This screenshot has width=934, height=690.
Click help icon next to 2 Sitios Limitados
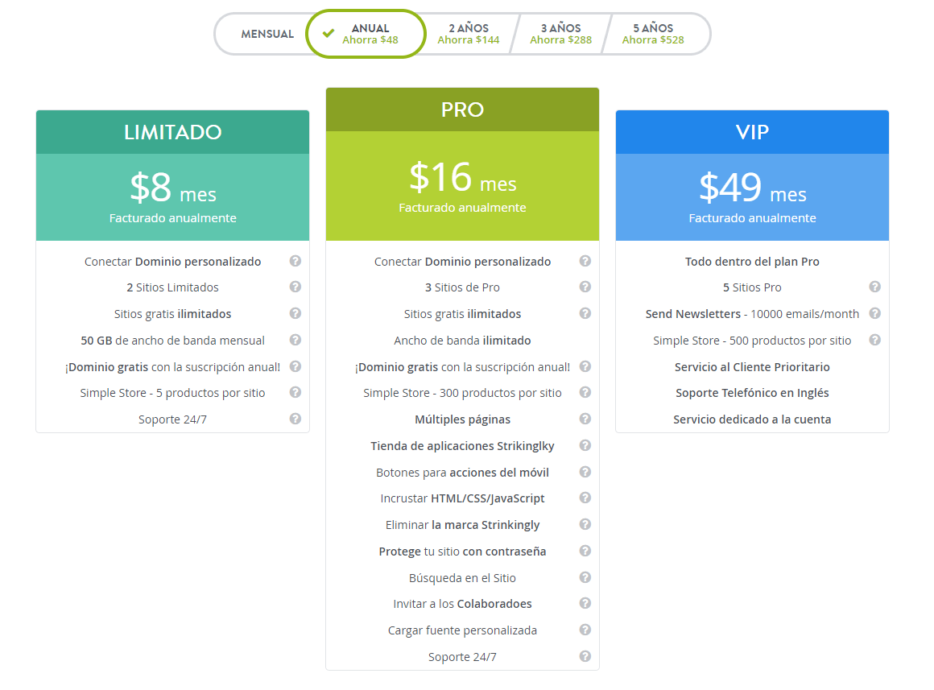tap(295, 287)
